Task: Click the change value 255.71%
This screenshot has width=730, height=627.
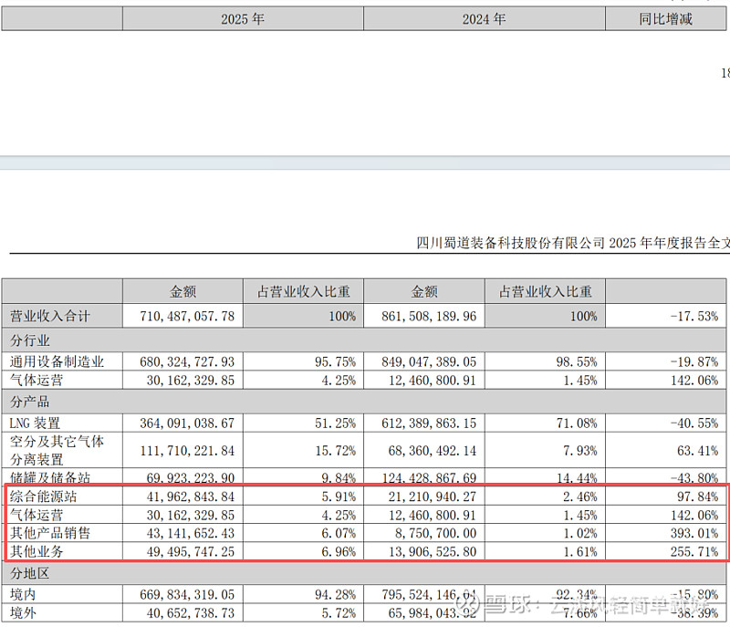Action: coord(694,551)
